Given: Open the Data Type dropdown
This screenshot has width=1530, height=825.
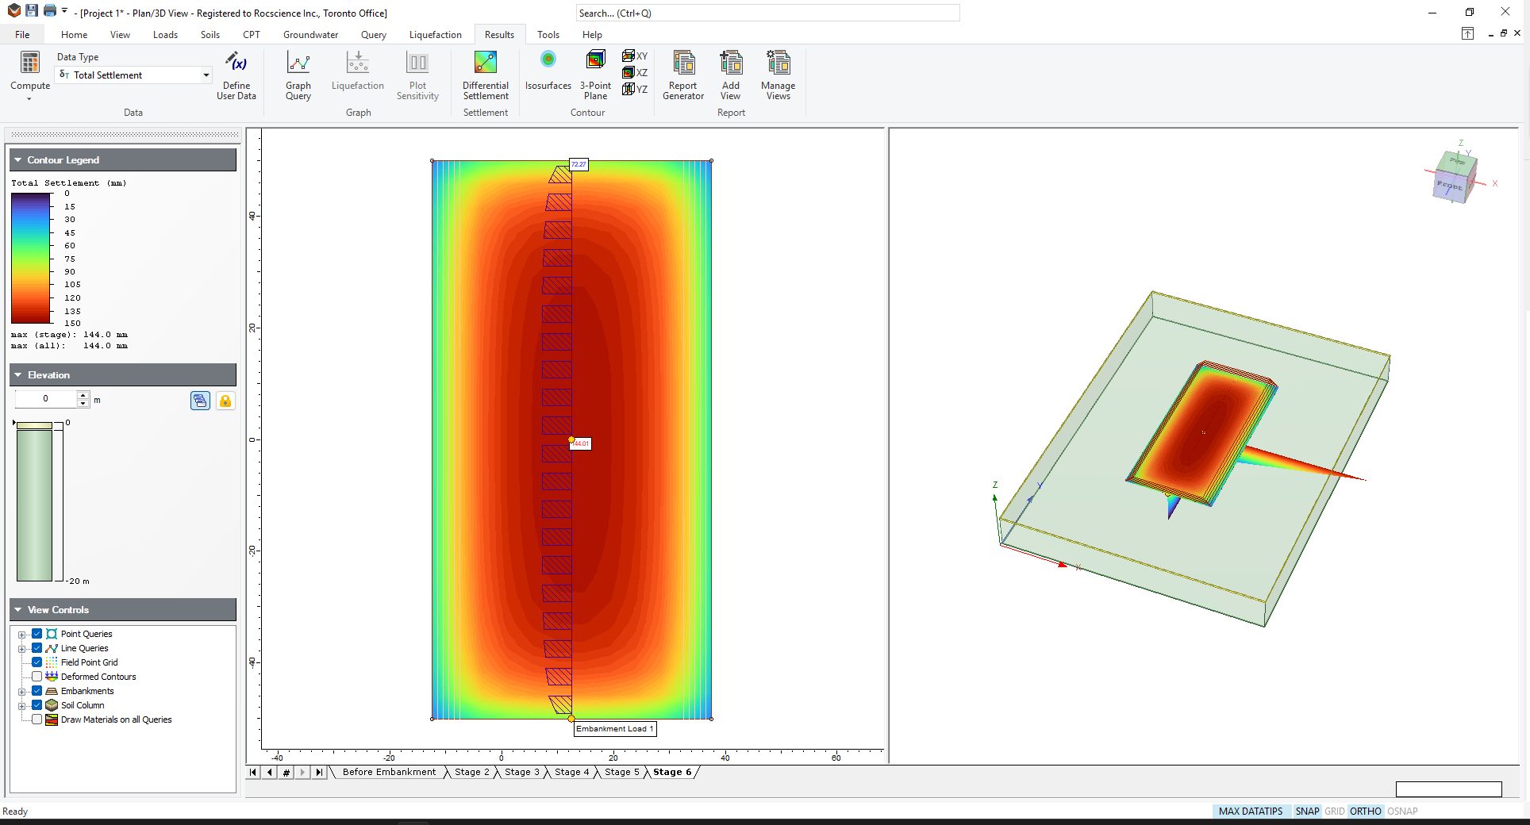Looking at the screenshot, I should pos(206,75).
